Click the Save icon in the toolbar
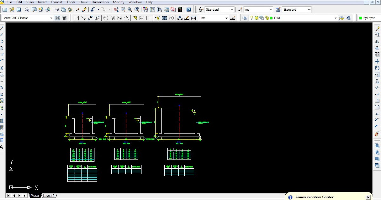The image size is (381, 200). point(19,10)
